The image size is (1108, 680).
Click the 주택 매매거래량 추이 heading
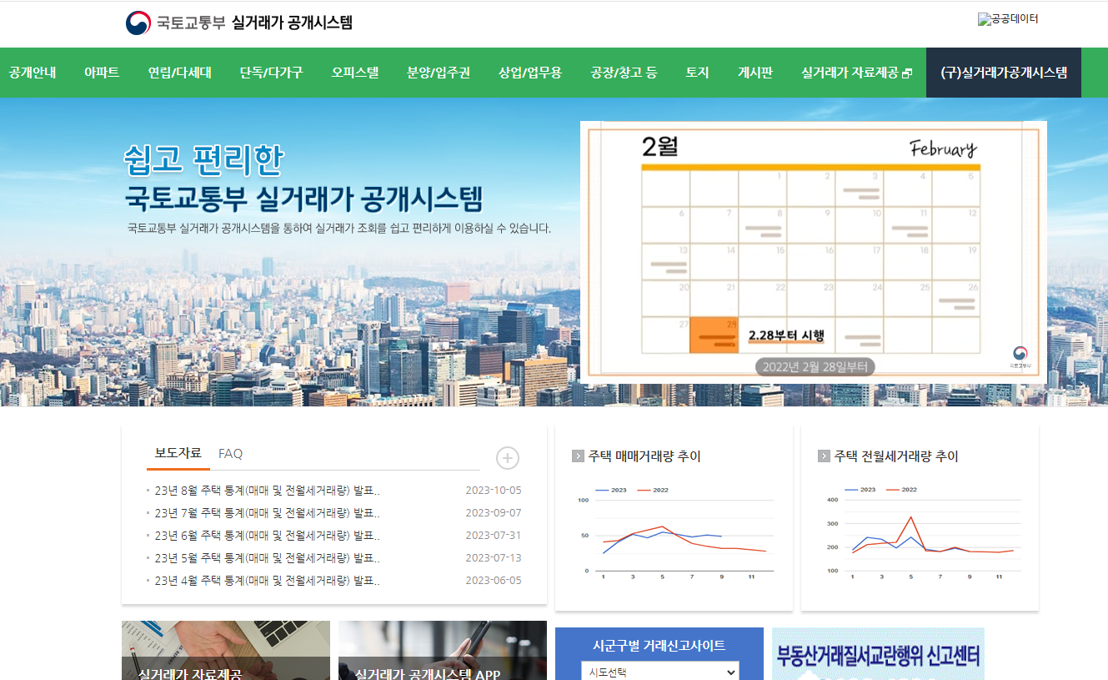(x=644, y=456)
